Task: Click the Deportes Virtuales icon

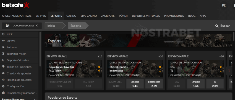Action: coord(3,60)
